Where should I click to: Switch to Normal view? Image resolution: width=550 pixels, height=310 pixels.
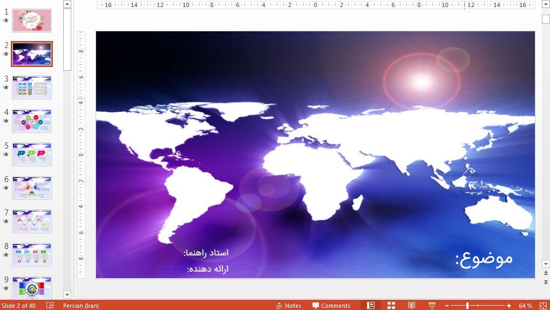point(371,306)
